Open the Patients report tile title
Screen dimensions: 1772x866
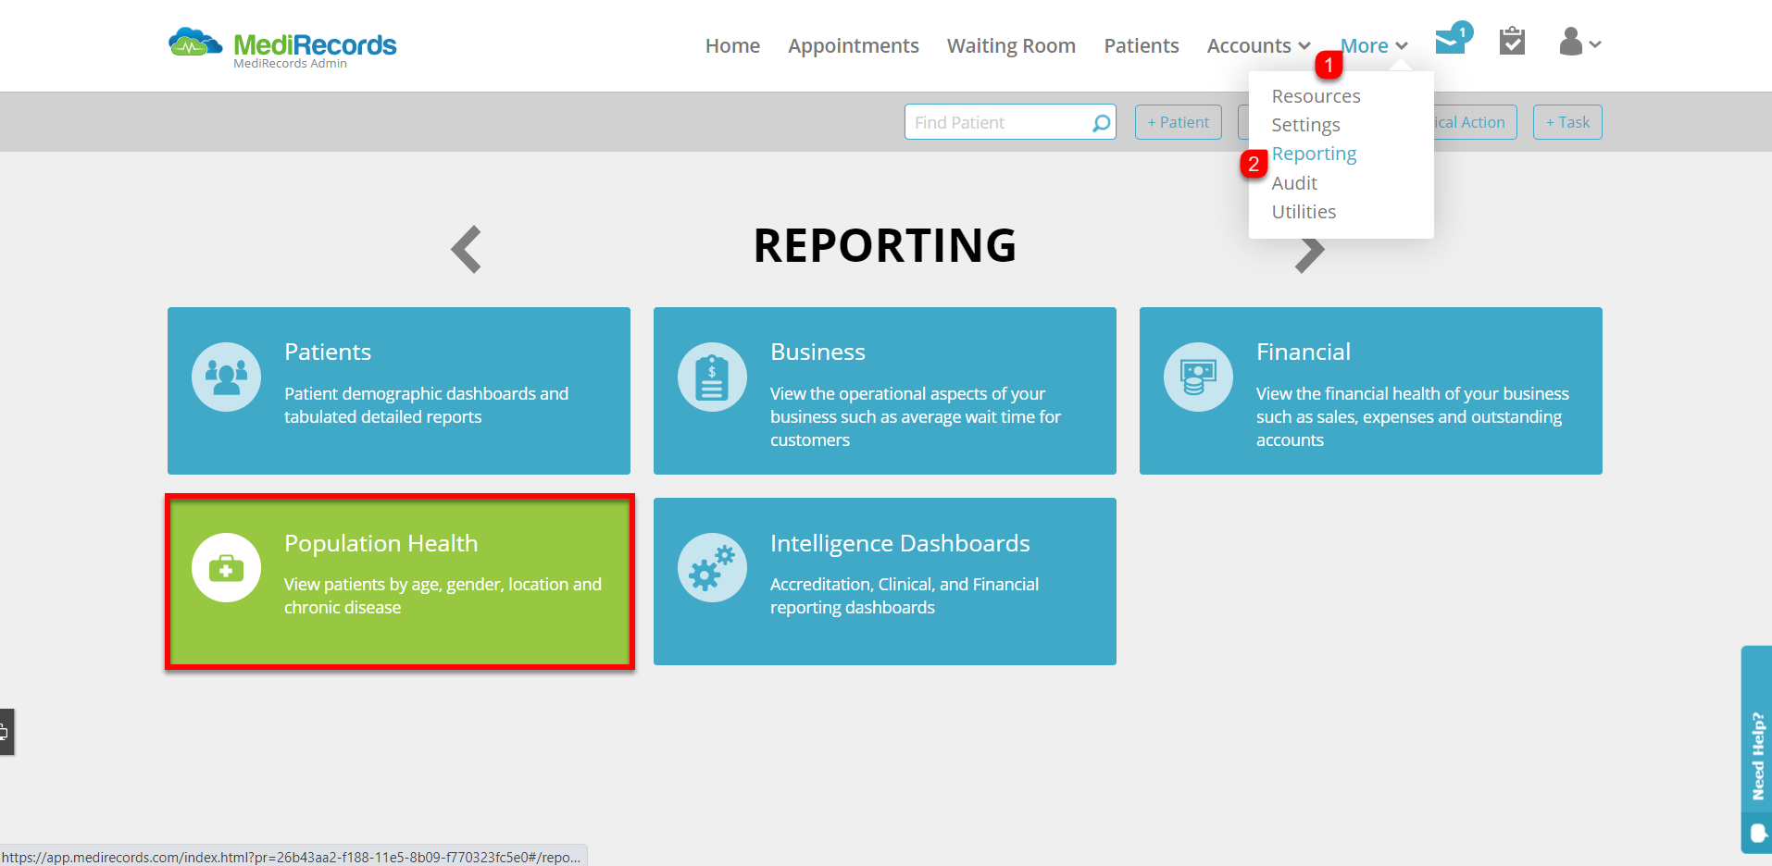(x=328, y=352)
